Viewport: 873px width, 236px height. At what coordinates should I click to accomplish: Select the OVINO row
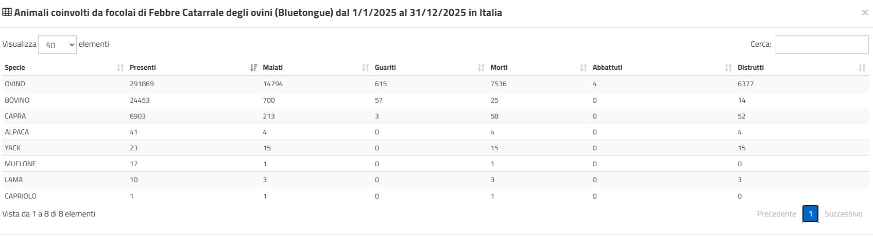pyautogui.click(x=435, y=84)
